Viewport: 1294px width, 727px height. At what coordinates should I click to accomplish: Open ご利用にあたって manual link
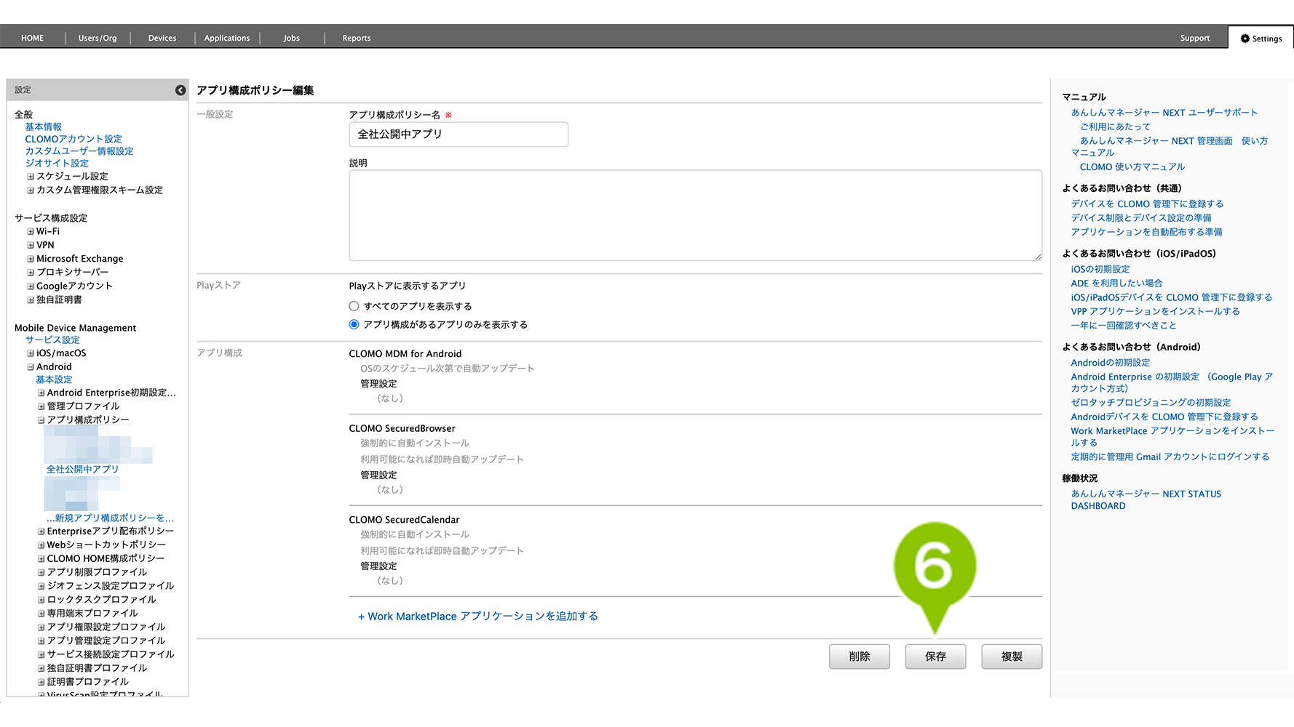point(1115,126)
